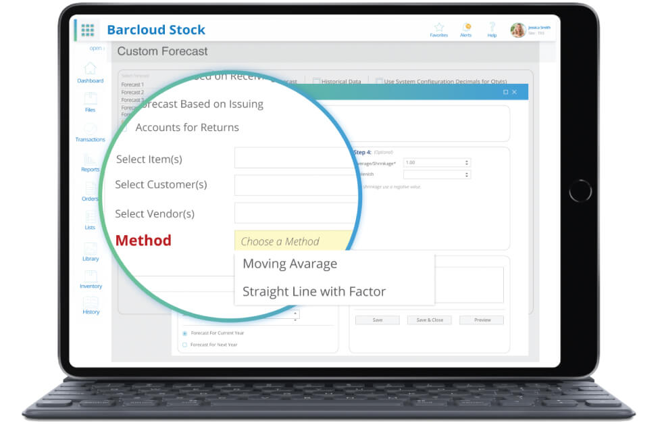The height and width of the screenshot is (425, 660).
Task: Click the Replenish field stepper arrows
Action: 466,174
